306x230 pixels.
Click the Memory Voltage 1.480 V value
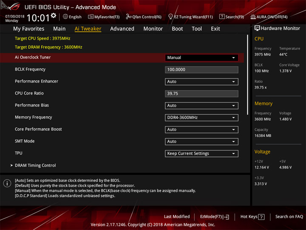[x=285, y=119]
